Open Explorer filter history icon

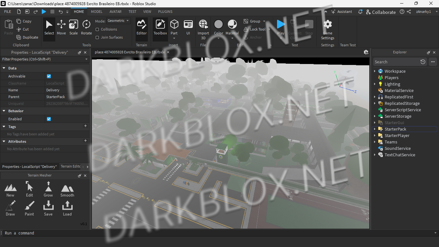tap(423, 62)
